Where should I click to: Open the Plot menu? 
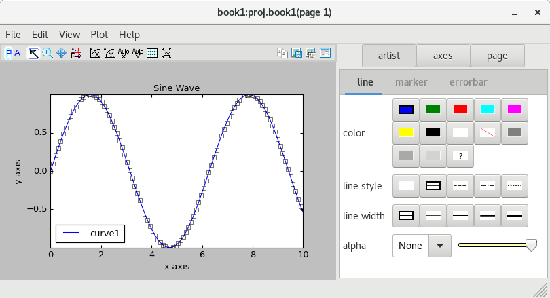(x=99, y=35)
